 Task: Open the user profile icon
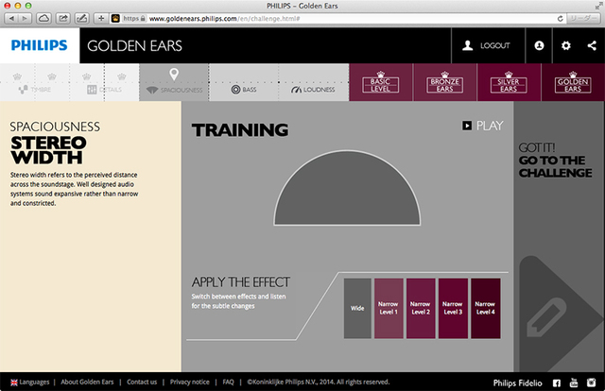pos(539,45)
